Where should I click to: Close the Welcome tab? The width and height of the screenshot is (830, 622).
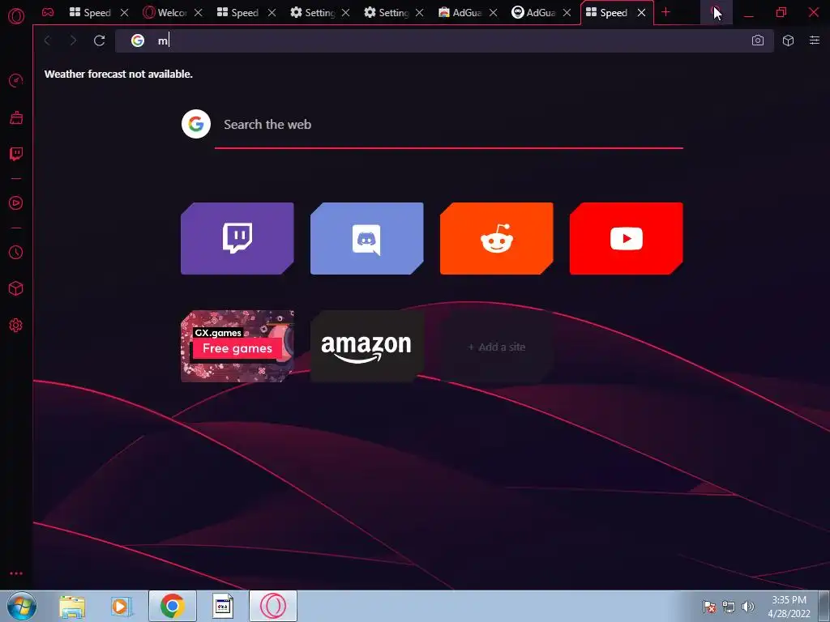198,13
